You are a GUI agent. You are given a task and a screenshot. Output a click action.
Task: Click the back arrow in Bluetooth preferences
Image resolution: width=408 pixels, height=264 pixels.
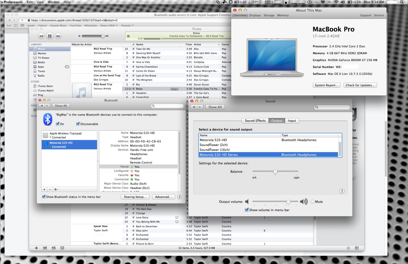coord(41,106)
